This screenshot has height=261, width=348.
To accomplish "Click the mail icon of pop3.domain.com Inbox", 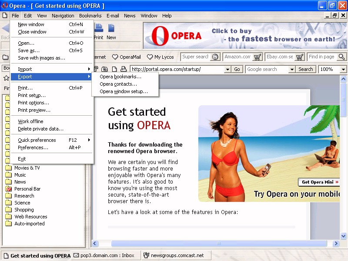I will pos(76,255).
